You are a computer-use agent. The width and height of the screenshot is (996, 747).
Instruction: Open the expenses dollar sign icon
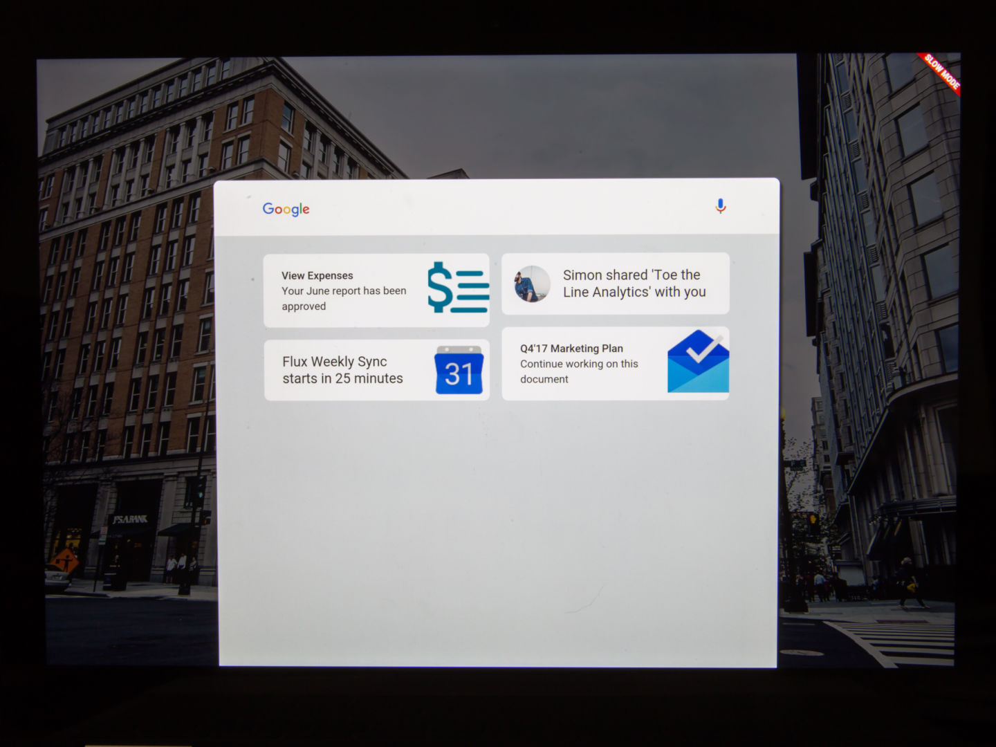pyautogui.click(x=458, y=288)
